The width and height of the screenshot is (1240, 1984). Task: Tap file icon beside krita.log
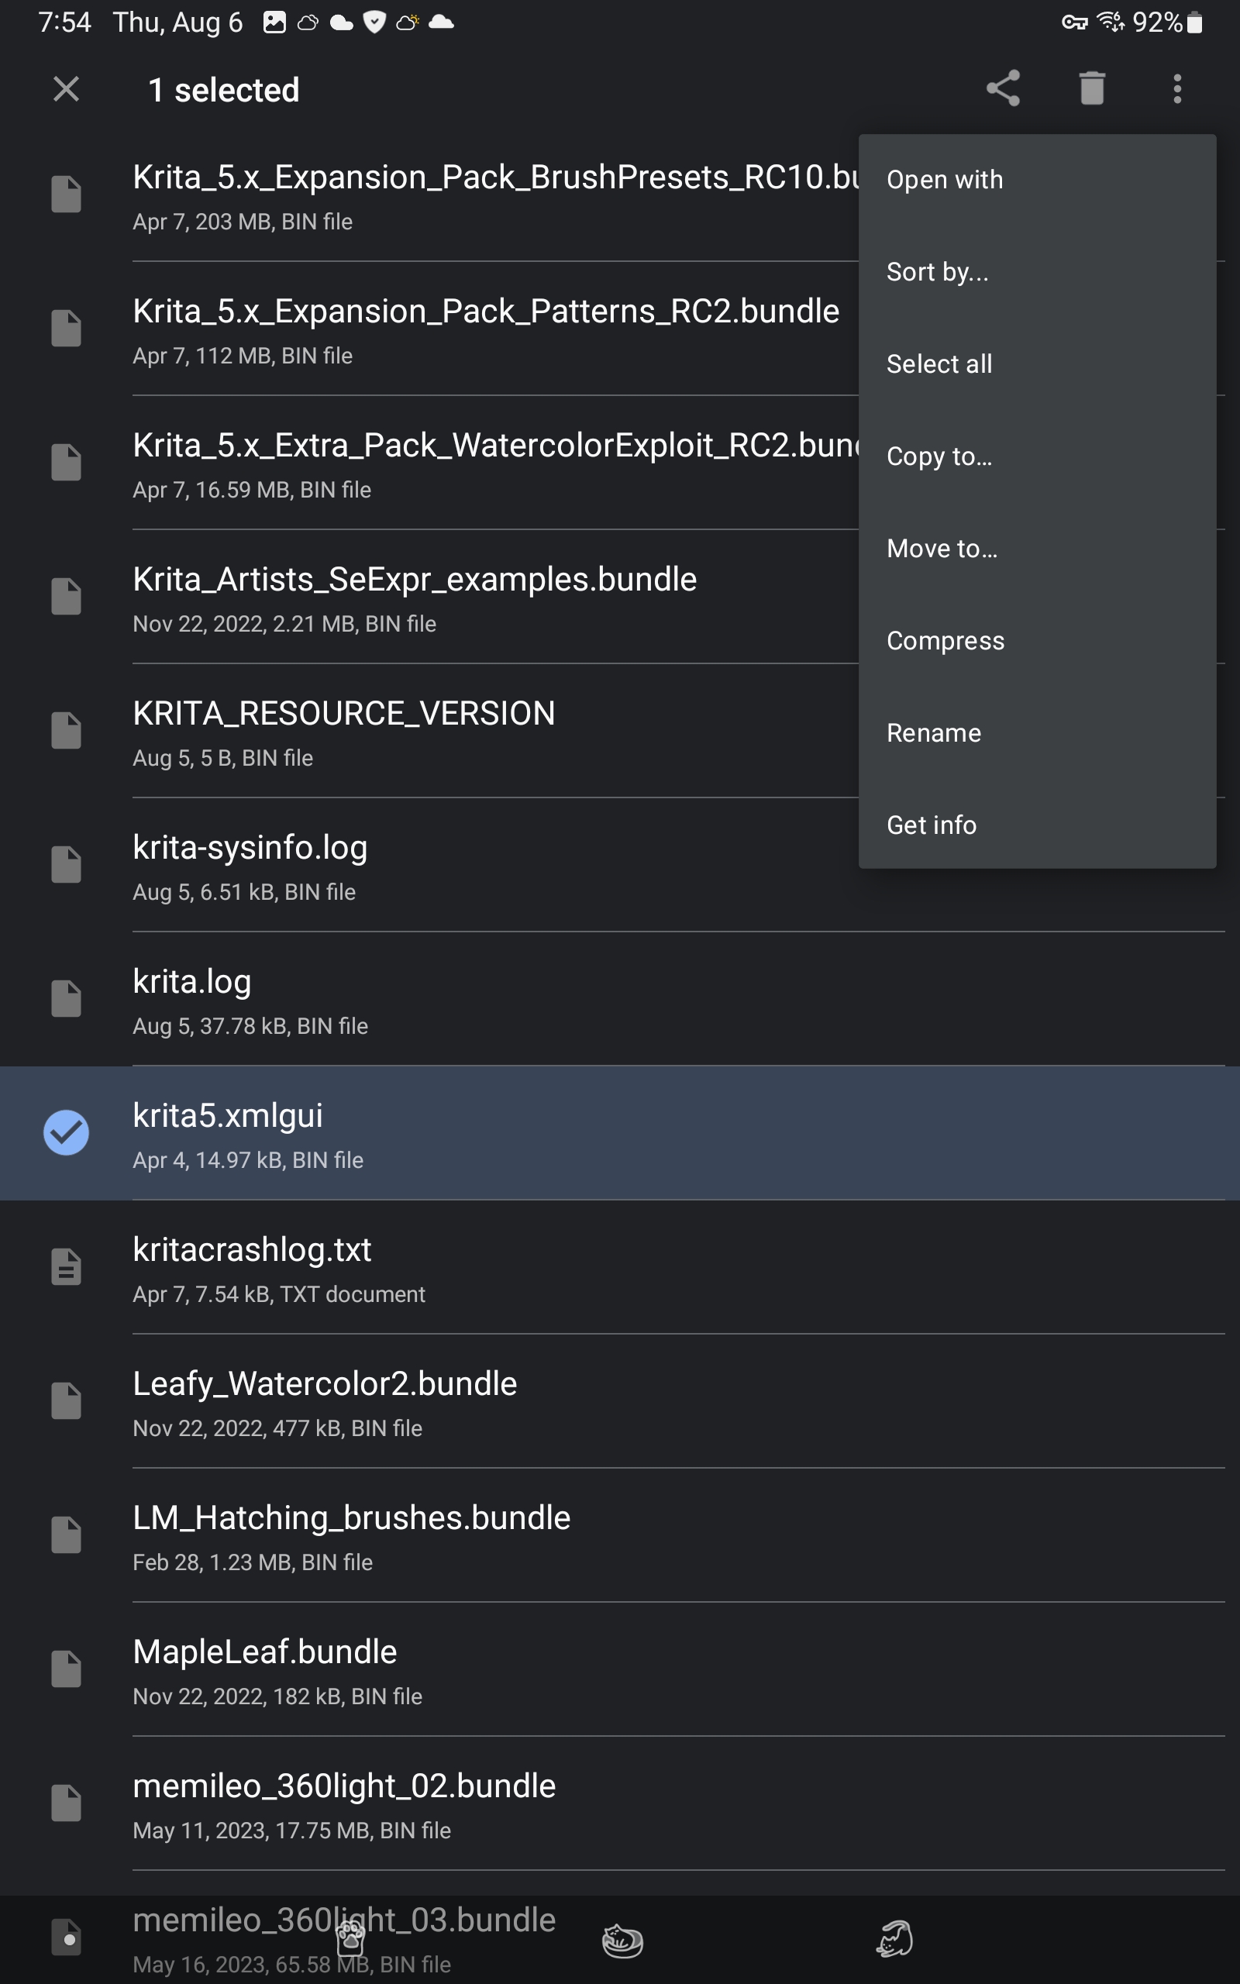pyautogui.click(x=67, y=998)
